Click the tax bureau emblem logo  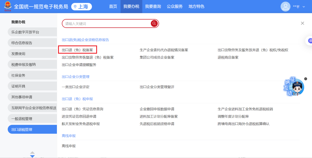[x=7, y=6]
